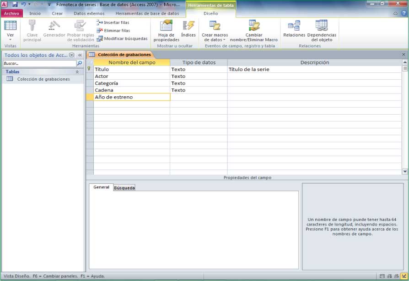Open the Datos externos tab
The width and height of the screenshot is (409, 281).
tap(89, 13)
